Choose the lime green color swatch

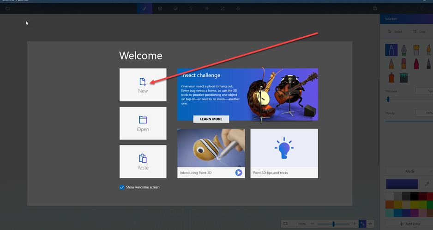point(422,205)
